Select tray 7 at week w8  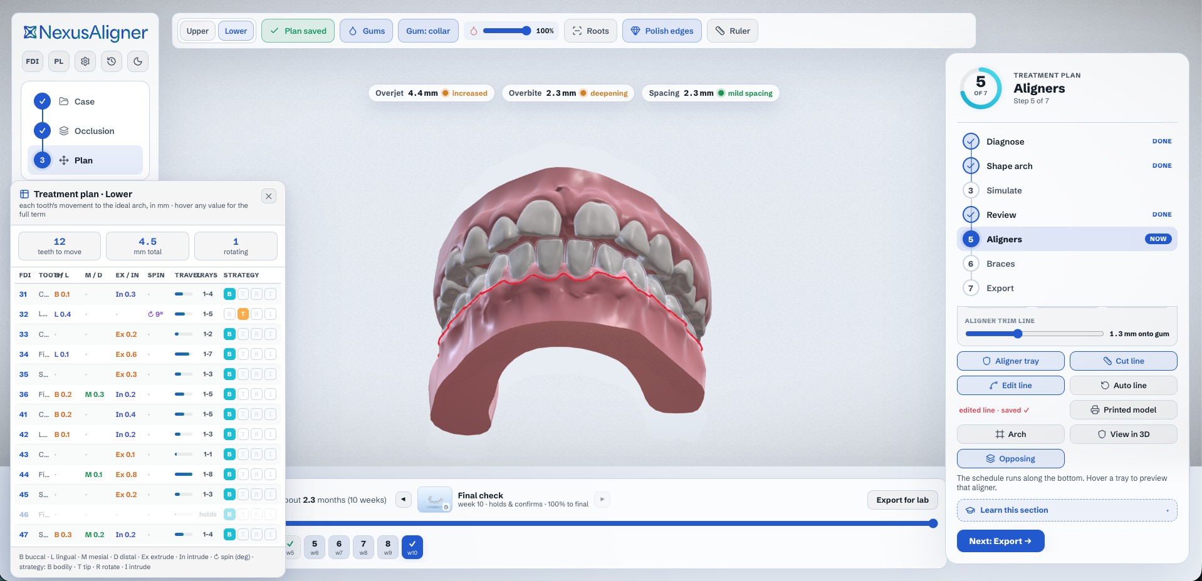[x=363, y=547]
